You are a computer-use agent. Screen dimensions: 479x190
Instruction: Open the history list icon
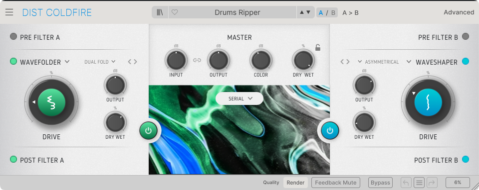click(419, 183)
